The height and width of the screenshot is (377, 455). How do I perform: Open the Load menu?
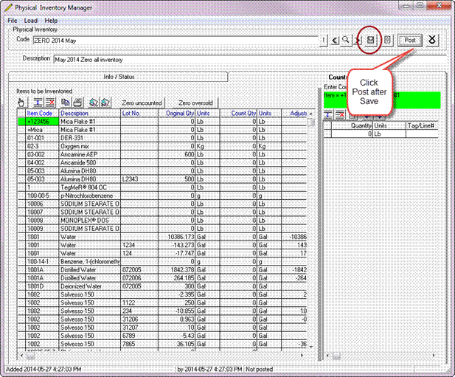(x=31, y=21)
